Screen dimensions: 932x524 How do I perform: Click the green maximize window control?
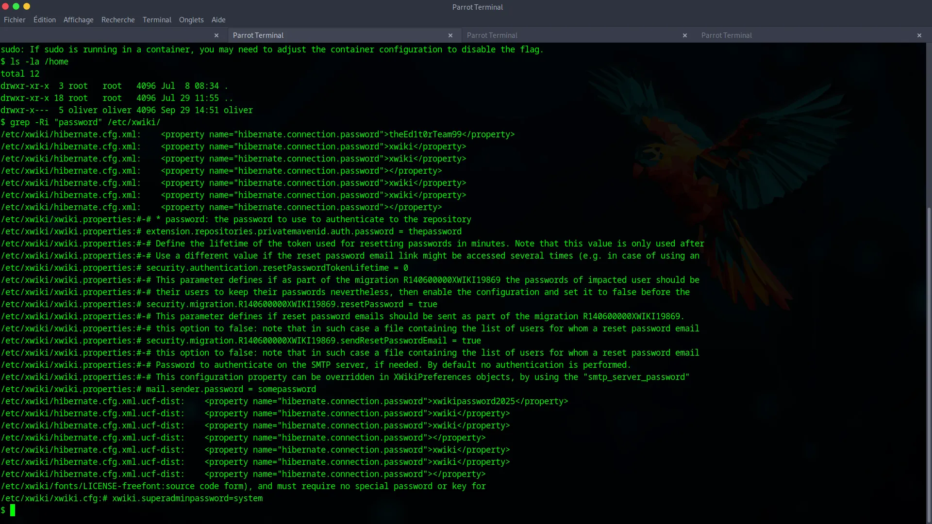(x=16, y=7)
